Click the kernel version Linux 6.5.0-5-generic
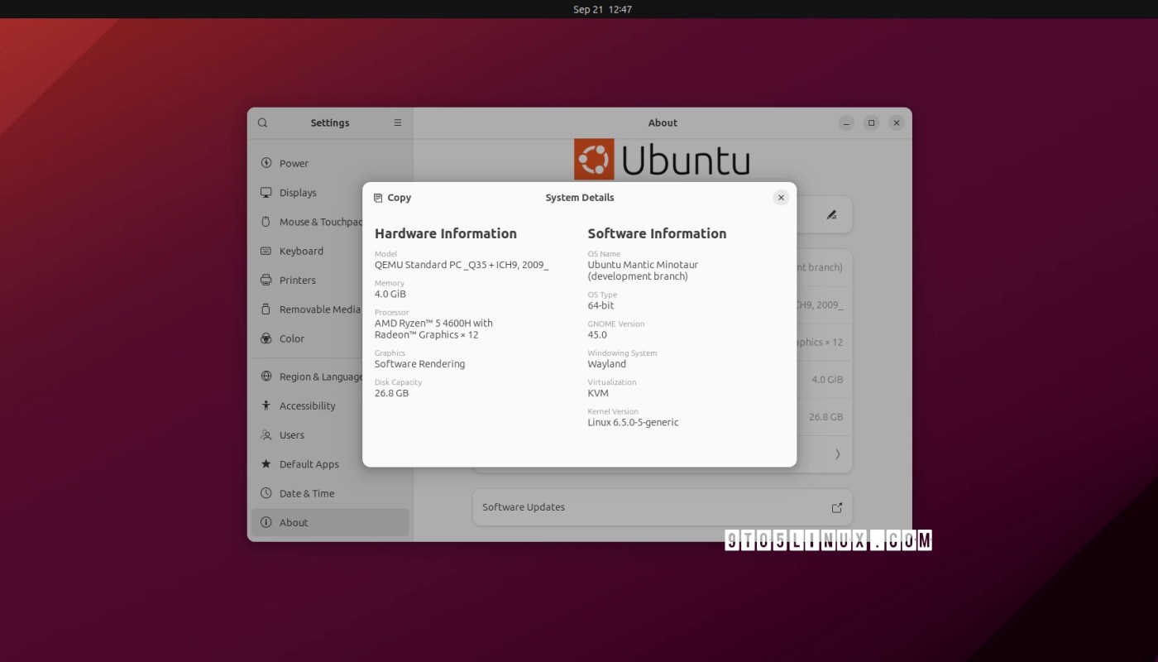The height and width of the screenshot is (662, 1158). pos(633,422)
